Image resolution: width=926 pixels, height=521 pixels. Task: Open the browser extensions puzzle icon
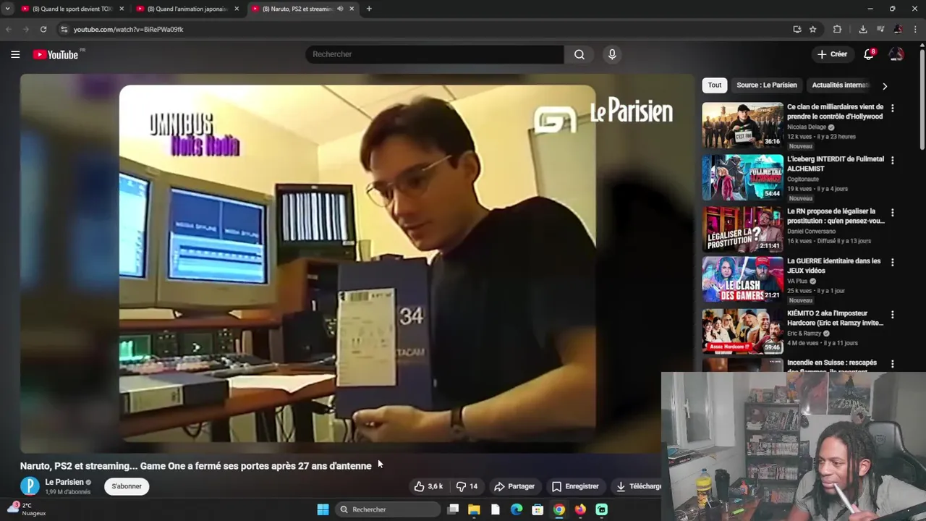(x=837, y=29)
